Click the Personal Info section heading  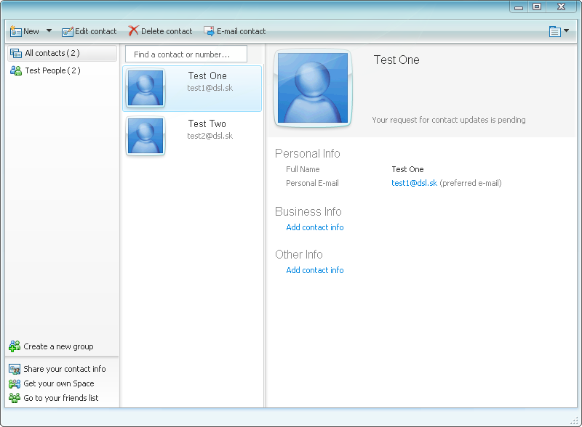307,153
